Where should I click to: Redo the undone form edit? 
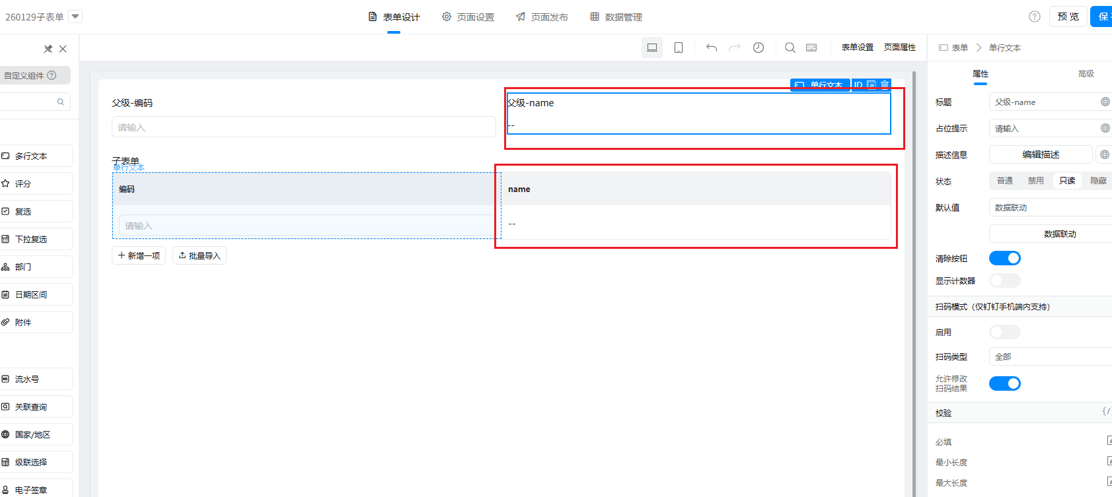pos(735,48)
